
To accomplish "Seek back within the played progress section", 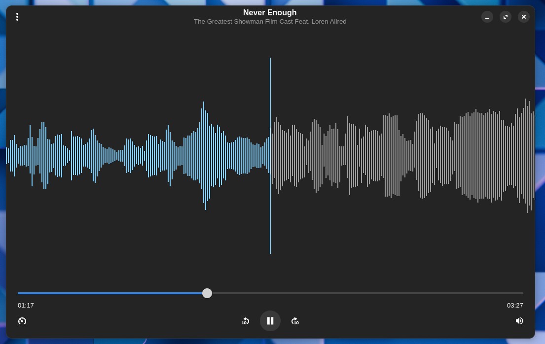I will click(x=110, y=293).
